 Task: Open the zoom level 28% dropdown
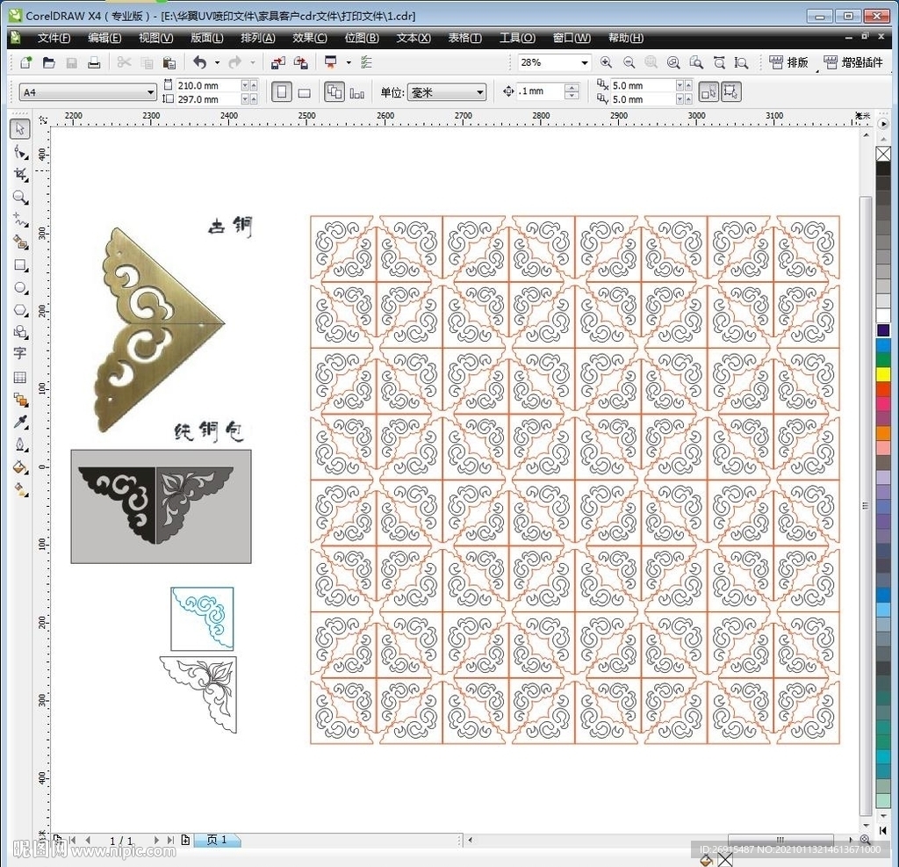pos(585,62)
